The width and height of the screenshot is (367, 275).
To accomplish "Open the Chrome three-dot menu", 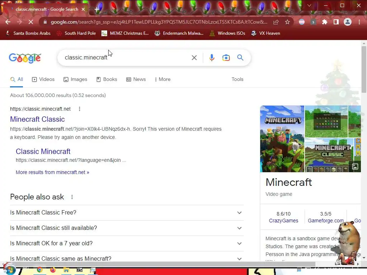I will coord(359,22).
